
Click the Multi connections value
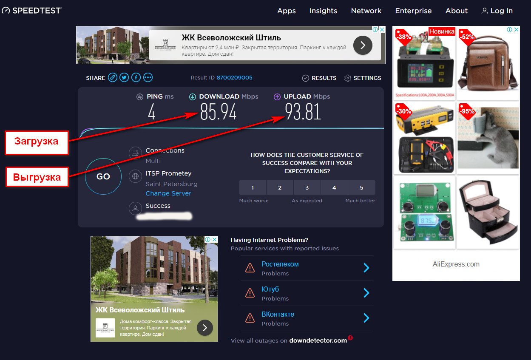pyautogui.click(x=153, y=161)
